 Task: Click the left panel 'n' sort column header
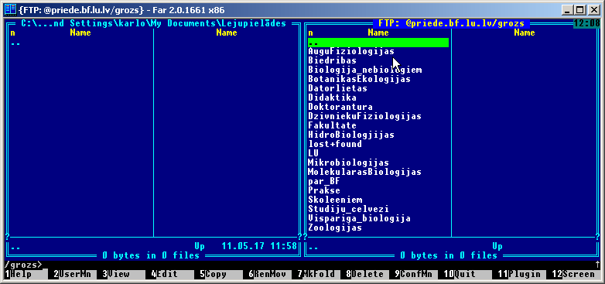[12, 33]
